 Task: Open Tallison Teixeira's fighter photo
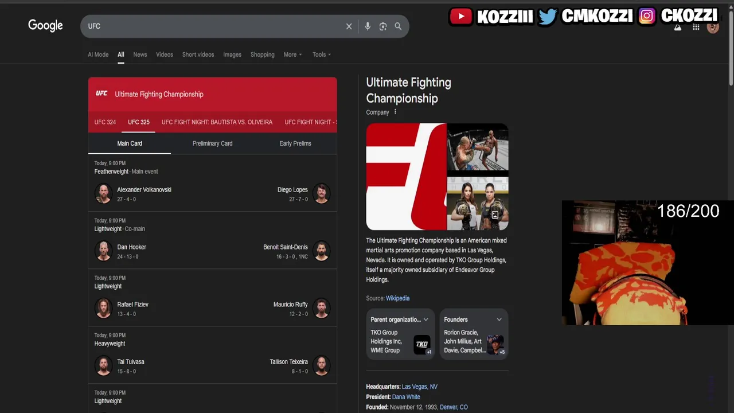click(x=322, y=366)
